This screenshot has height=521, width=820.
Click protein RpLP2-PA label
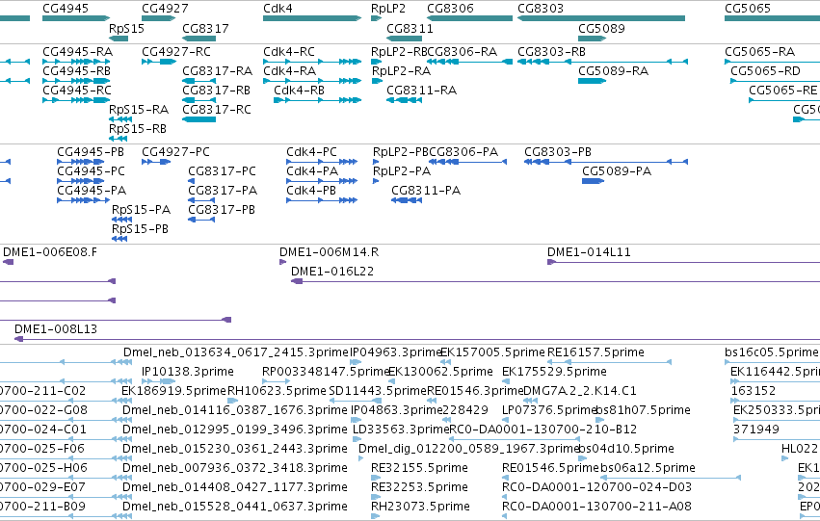(x=402, y=171)
